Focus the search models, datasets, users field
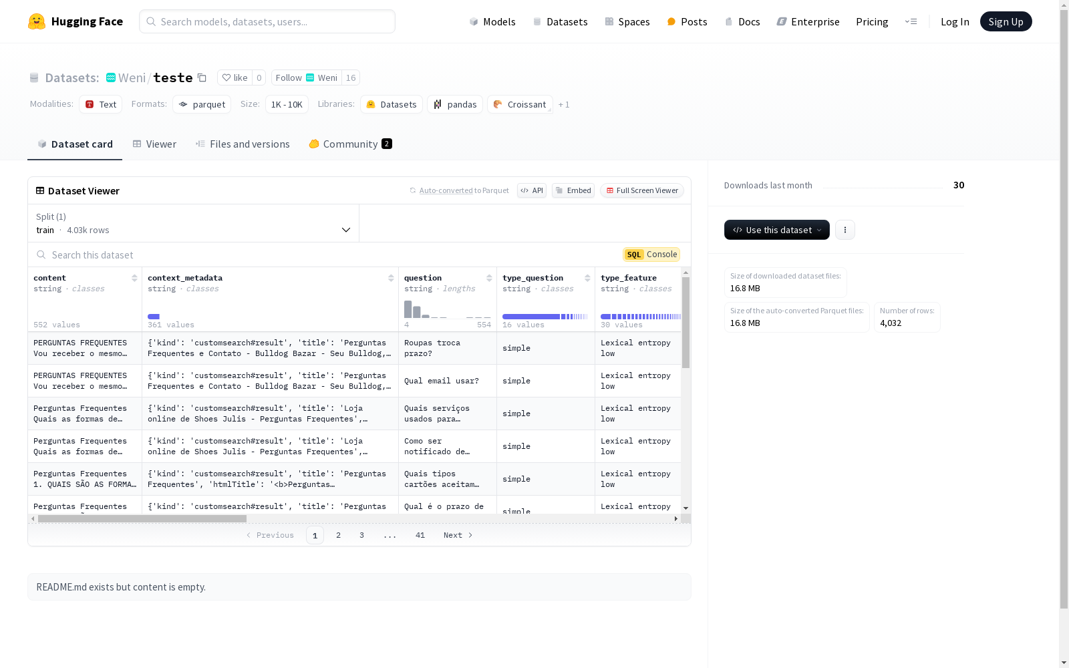Screen dimensions: 1069x668 pyautogui.click(x=267, y=21)
